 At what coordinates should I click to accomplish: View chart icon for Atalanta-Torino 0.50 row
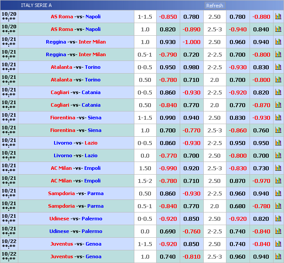coord(278,80)
